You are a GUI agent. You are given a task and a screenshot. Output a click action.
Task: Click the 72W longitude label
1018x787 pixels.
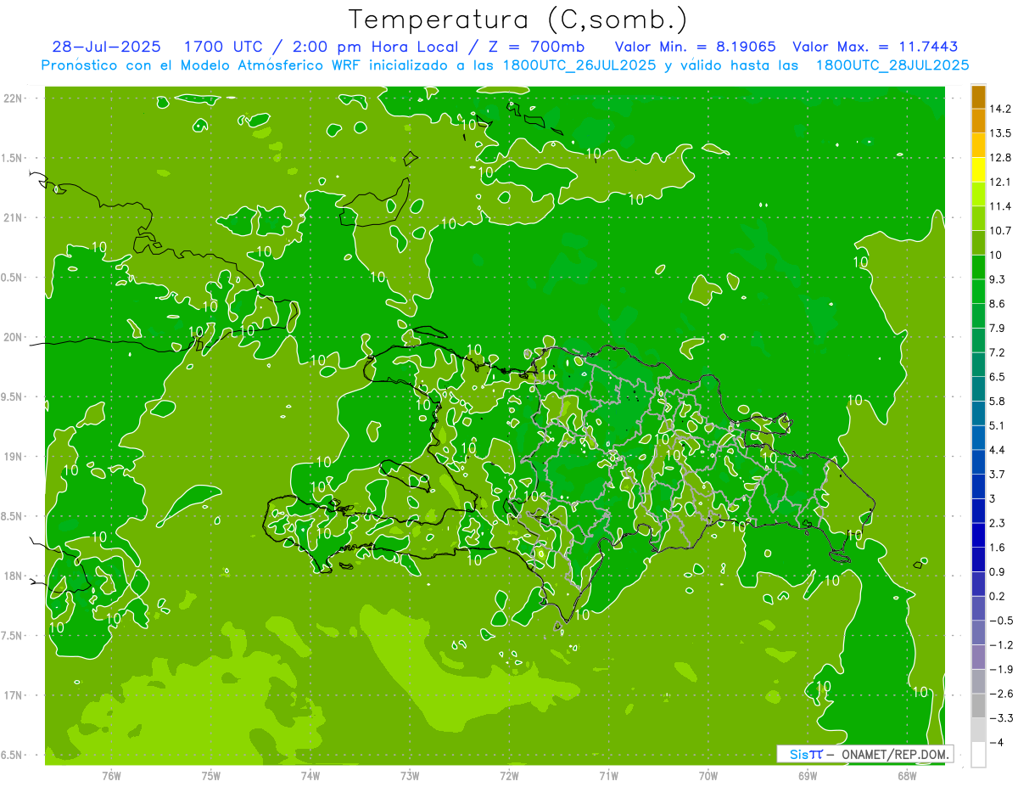tap(509, 776)
